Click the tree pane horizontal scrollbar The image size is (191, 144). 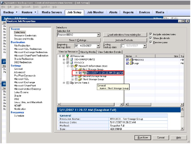coord(90,104)
